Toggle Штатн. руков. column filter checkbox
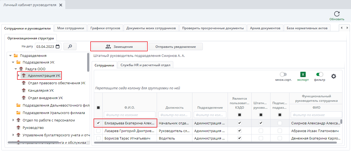The height and width of the screenshot is (152, 351). pyautogui.click(x=261, y=115)
